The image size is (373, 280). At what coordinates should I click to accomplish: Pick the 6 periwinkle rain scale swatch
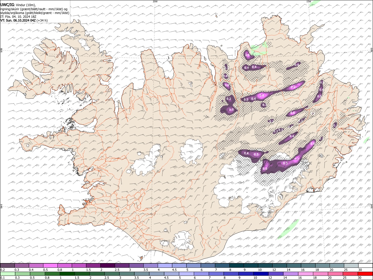point(201,274)
